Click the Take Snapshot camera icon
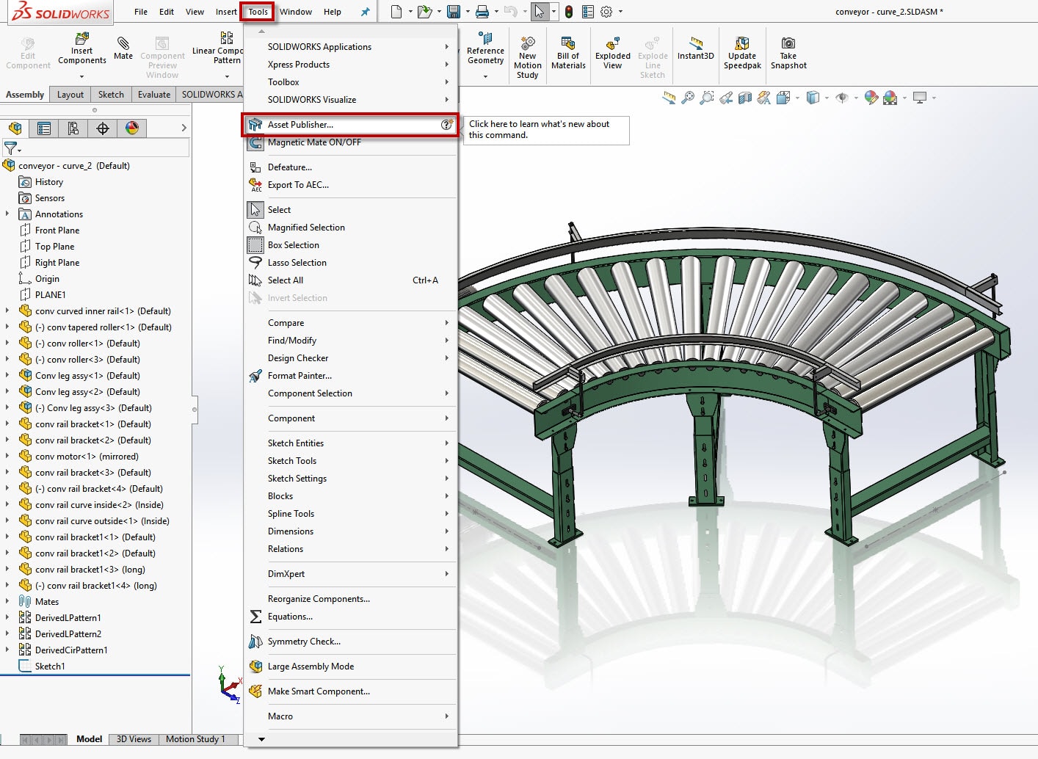 [x=788, y=44]
